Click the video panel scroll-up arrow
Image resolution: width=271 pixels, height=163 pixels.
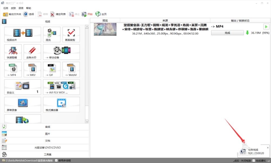[x=87, y=27]
